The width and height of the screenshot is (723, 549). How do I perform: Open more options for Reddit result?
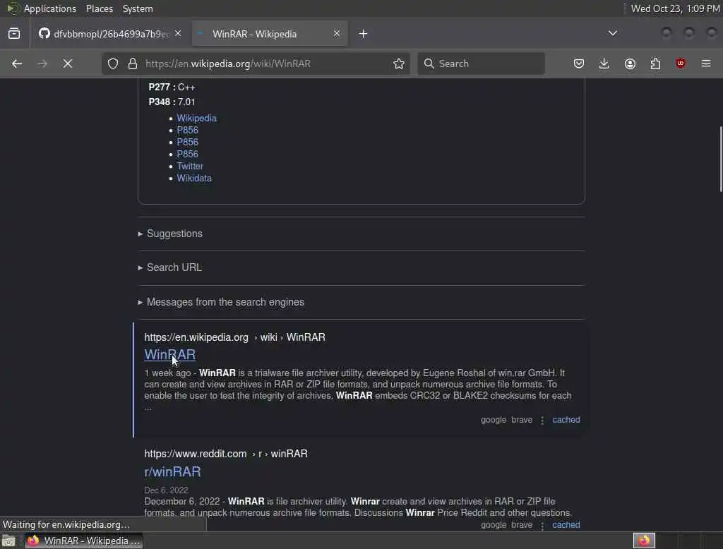(542, 526)
